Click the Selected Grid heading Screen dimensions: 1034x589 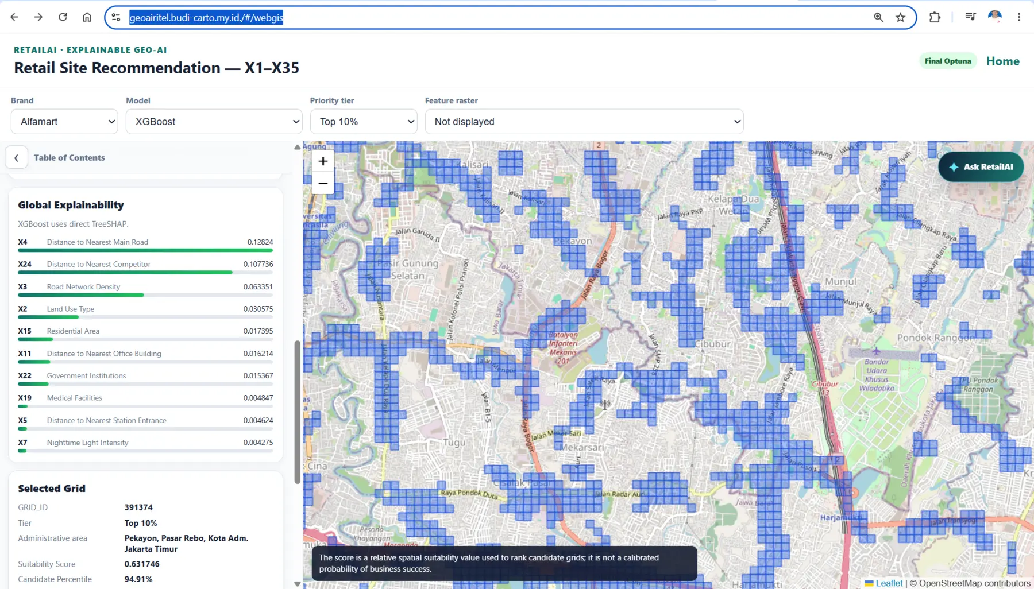point(52,489)
